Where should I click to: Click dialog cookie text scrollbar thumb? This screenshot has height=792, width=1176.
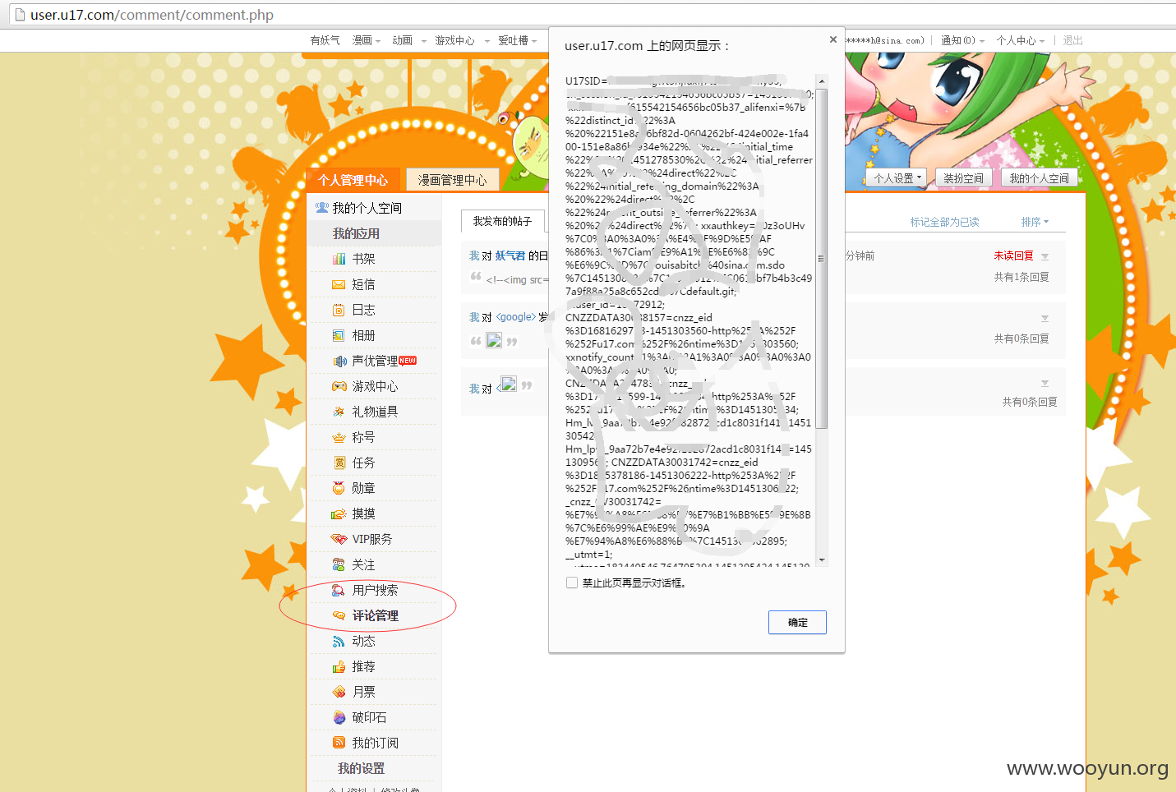pos(821,259)
